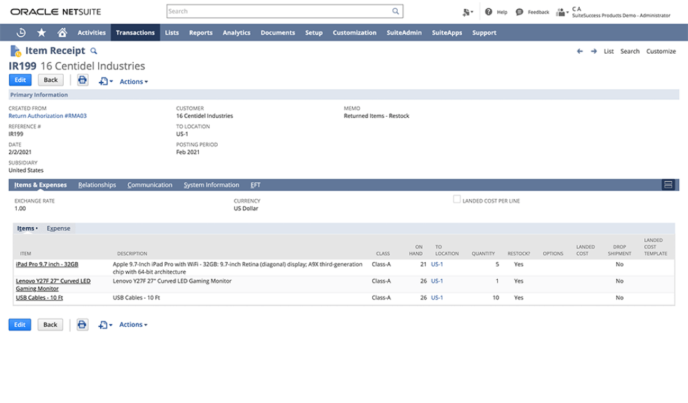
Task: Open the role switcher icon beside C A
Action: (562, 12)
